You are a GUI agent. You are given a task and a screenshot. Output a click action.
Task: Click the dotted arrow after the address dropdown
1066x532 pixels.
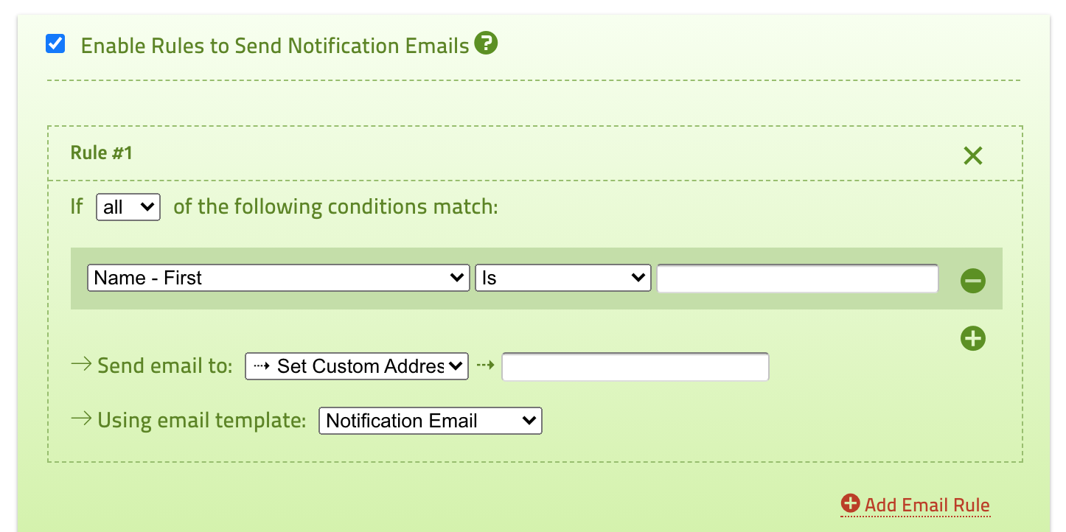tap(484, 365)
